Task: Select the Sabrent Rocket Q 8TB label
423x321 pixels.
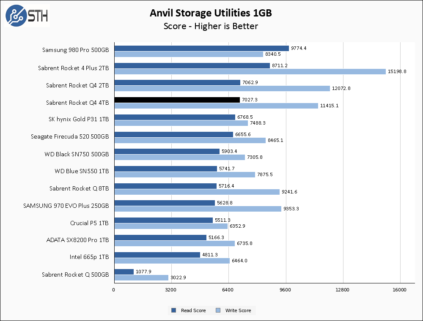Action: coord(79,188)
